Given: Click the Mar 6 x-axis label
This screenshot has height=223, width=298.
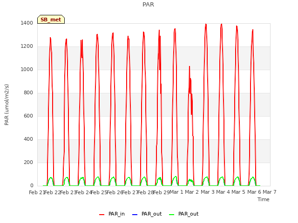Looking at the screenshot, I should [x=254, y=192].
